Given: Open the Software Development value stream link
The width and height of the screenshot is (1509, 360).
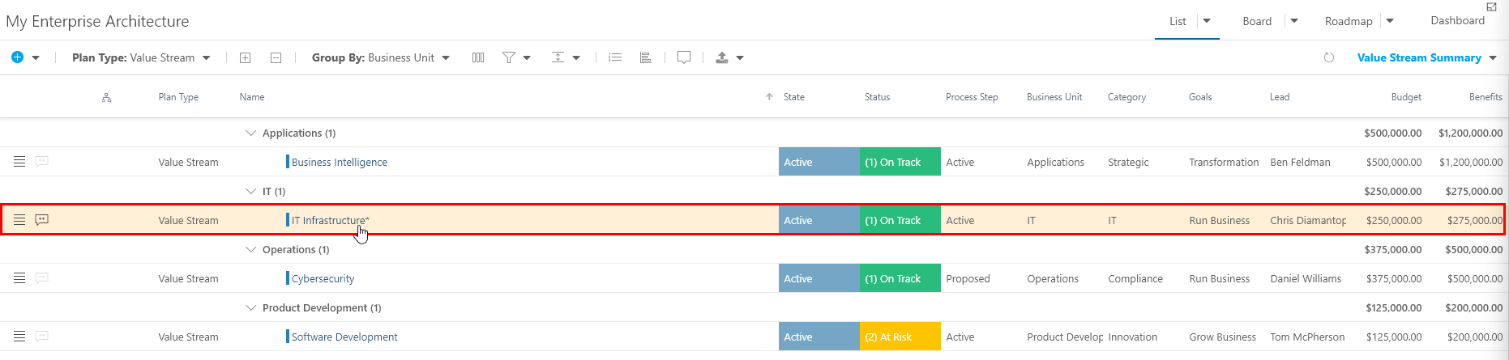Looking at the screenshot, I should [344, 337].
